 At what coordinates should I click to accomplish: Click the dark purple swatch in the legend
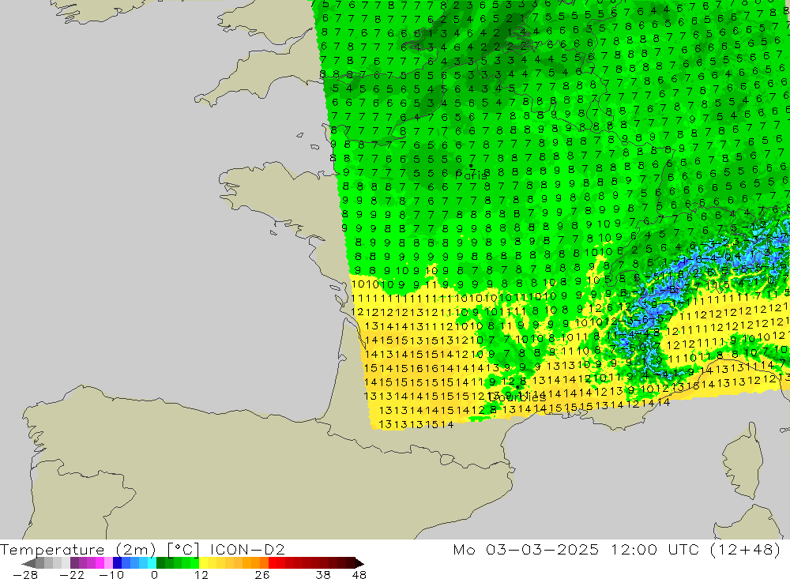(74, 563)
